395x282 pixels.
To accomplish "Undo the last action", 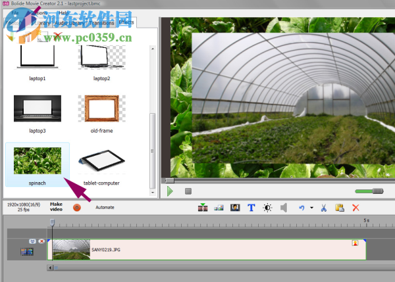I will point(302,208).
